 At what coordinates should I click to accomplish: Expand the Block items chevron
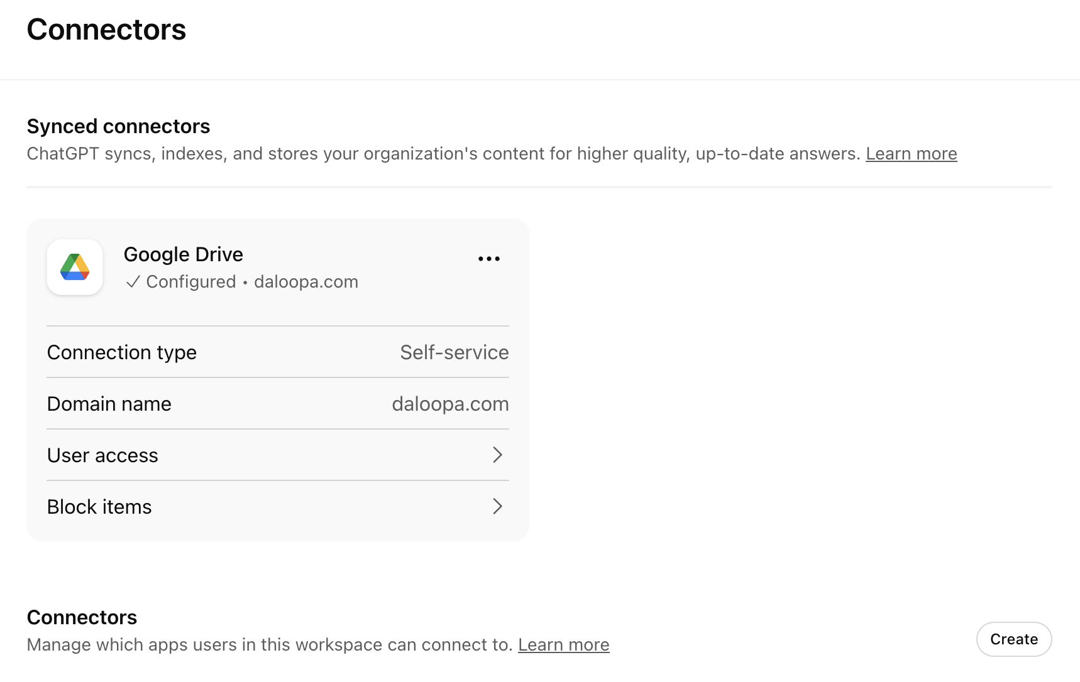pyautogui.click(x=497, y=506)
